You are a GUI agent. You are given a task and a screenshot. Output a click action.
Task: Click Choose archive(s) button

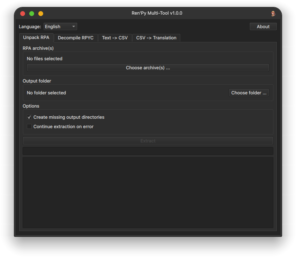(148, 68)
